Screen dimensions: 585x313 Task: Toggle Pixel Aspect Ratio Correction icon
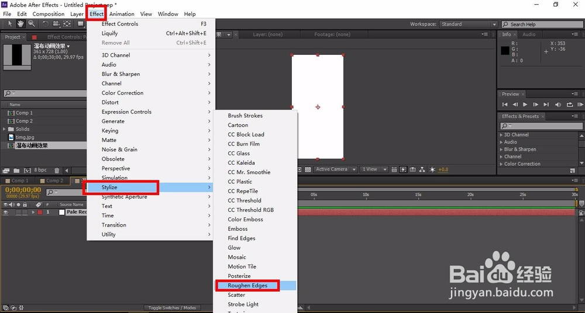tap(394, 169)
